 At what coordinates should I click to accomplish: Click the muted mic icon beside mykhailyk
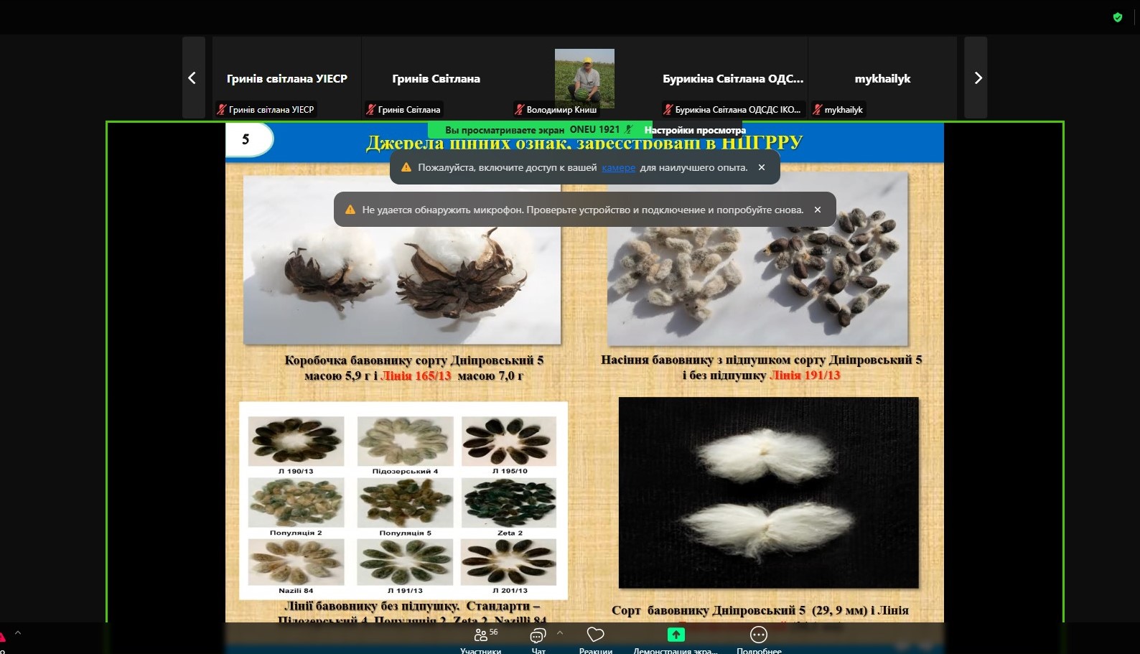pos(817,110)
